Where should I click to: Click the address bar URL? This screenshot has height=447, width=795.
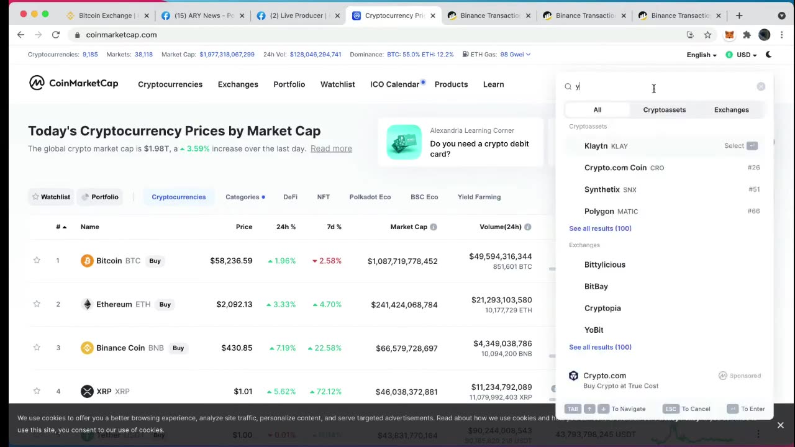click(121, 35)
